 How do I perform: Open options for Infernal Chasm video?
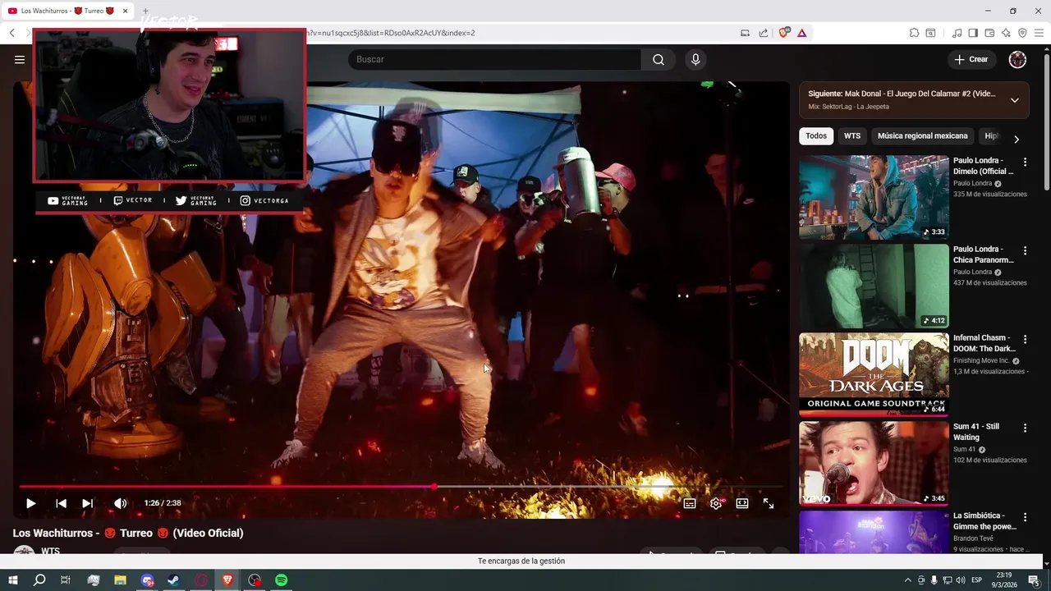(1025, 339)
